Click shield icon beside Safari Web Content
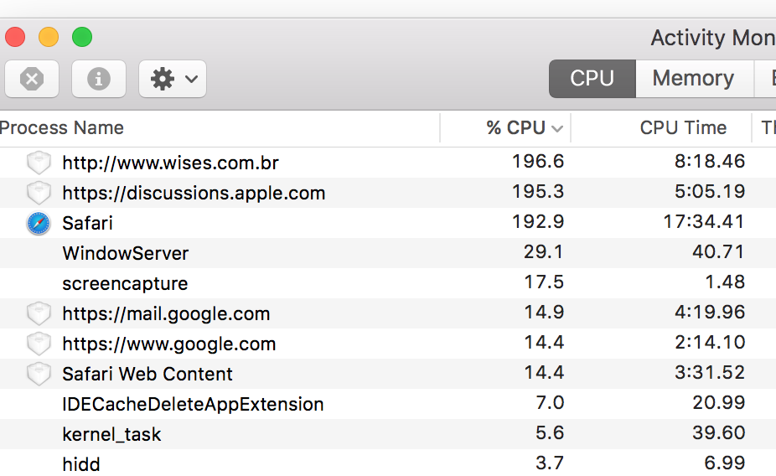Screen dimensions: 776x476 click(39, 375)
